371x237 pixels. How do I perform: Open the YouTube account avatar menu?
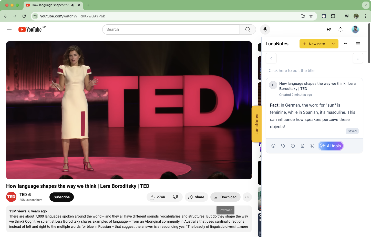(x=355, y=29)
